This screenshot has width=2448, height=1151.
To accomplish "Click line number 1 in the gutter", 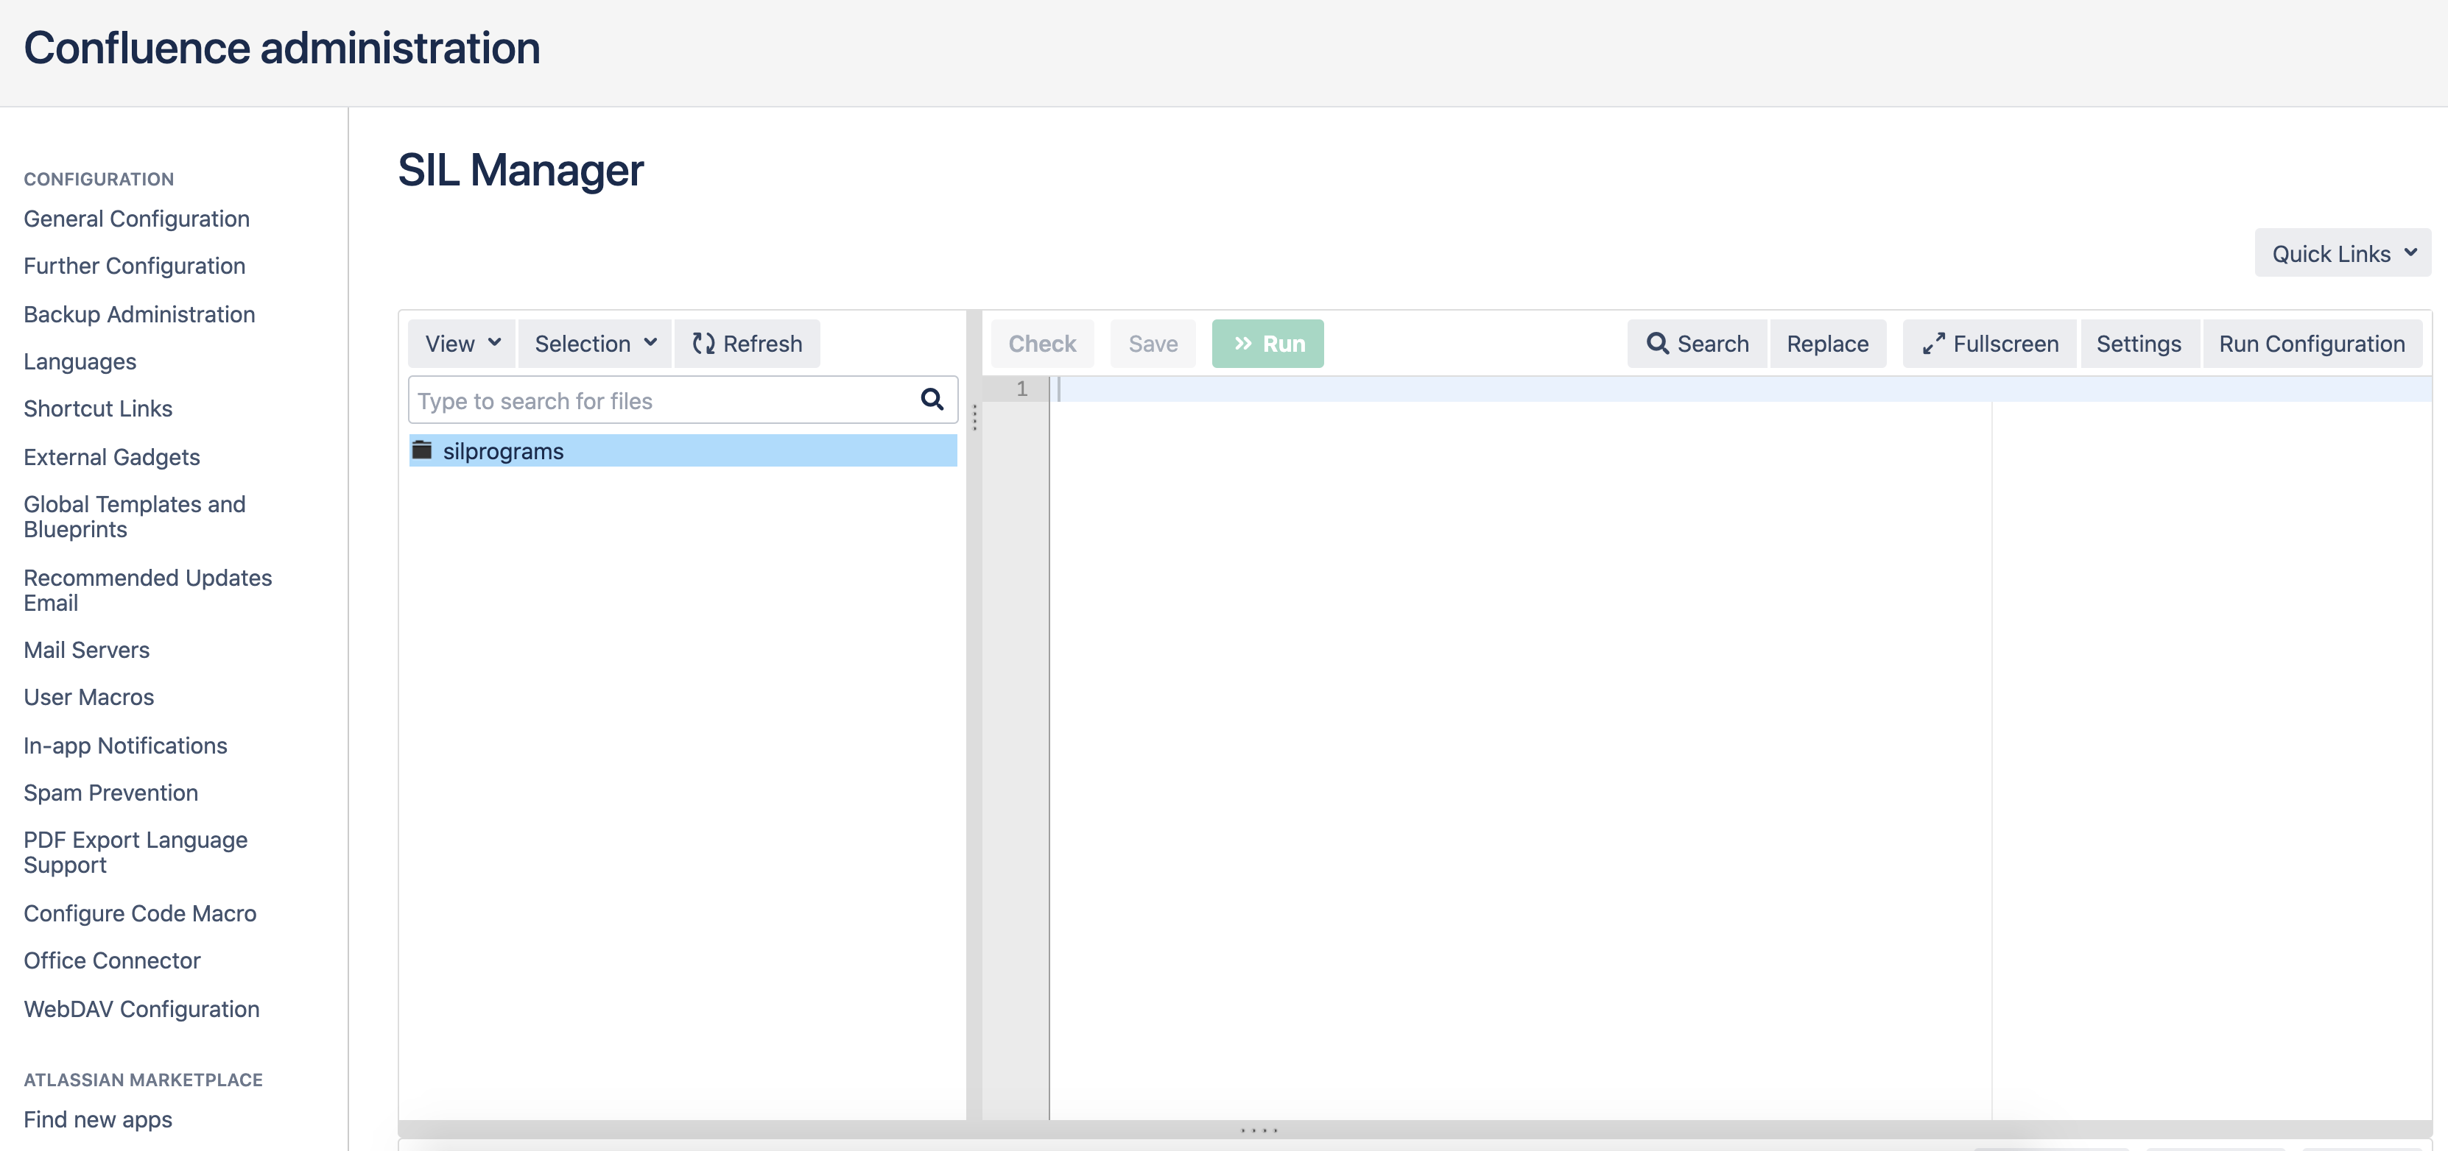I will pyautogui.click(x=1021, y=389).
